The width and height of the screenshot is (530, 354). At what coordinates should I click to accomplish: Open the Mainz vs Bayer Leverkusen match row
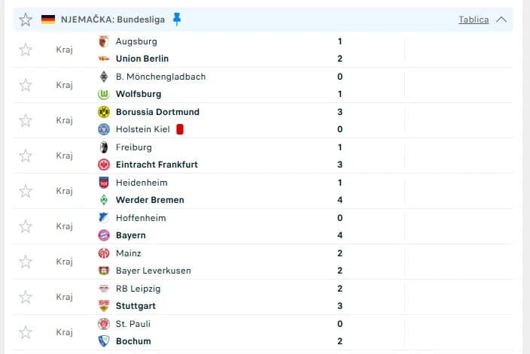[x=262, y=262]
